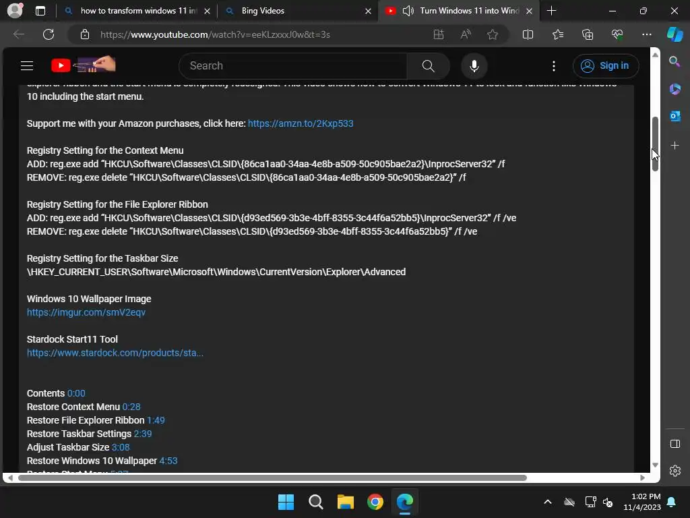Jump to Adjust Taskbar Size 3:08
The height and width of the screenshot is (518, 690).
[121, 448]
